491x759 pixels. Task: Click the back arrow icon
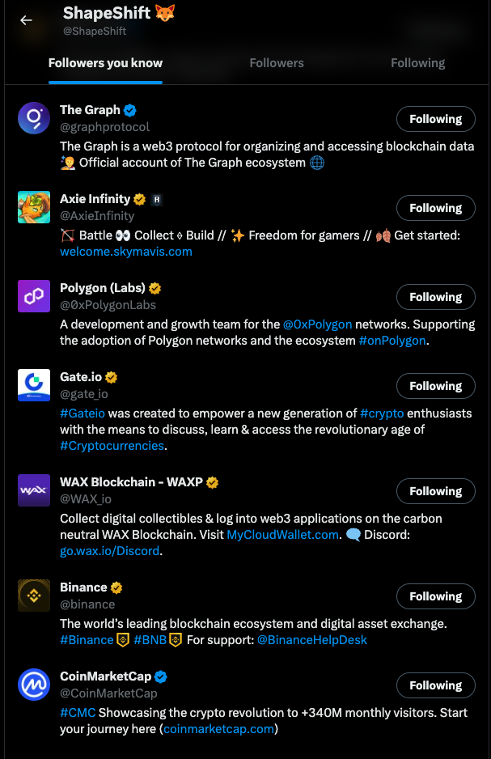point(26,20)
